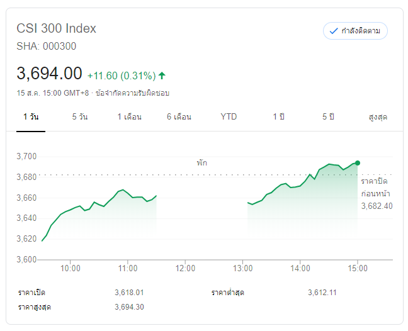Click the day high value 3,694.30
This screenshot has height=331, width=408.
pyautogui.click(x=130, y=307)
